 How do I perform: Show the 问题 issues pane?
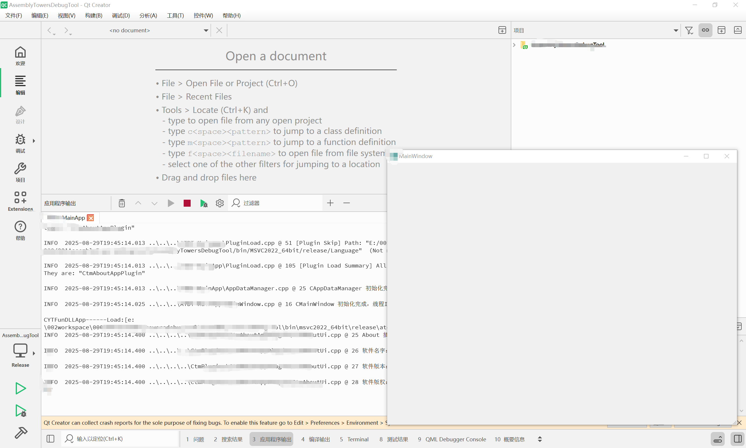pos(195,439)
